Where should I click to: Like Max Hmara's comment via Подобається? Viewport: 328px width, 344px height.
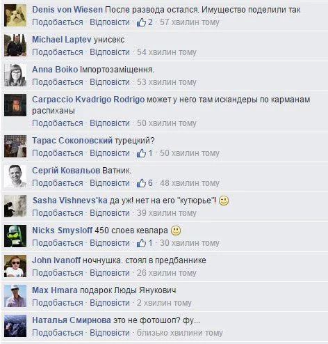coord(58,303)
